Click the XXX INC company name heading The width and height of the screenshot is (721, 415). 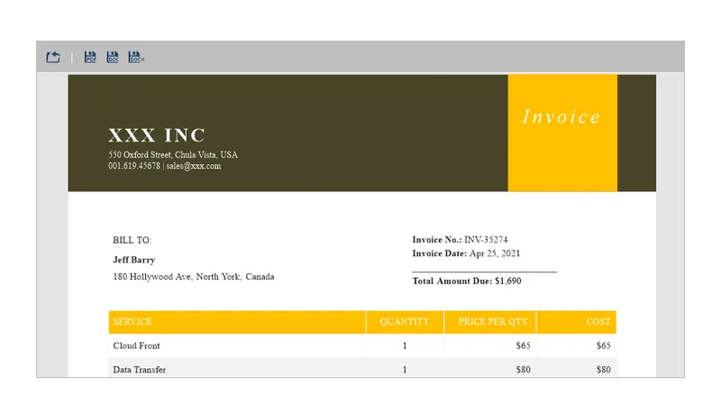tap(157, 135)
